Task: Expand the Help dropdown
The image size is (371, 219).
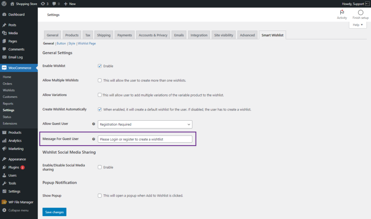Action: (x=358, y=25)
